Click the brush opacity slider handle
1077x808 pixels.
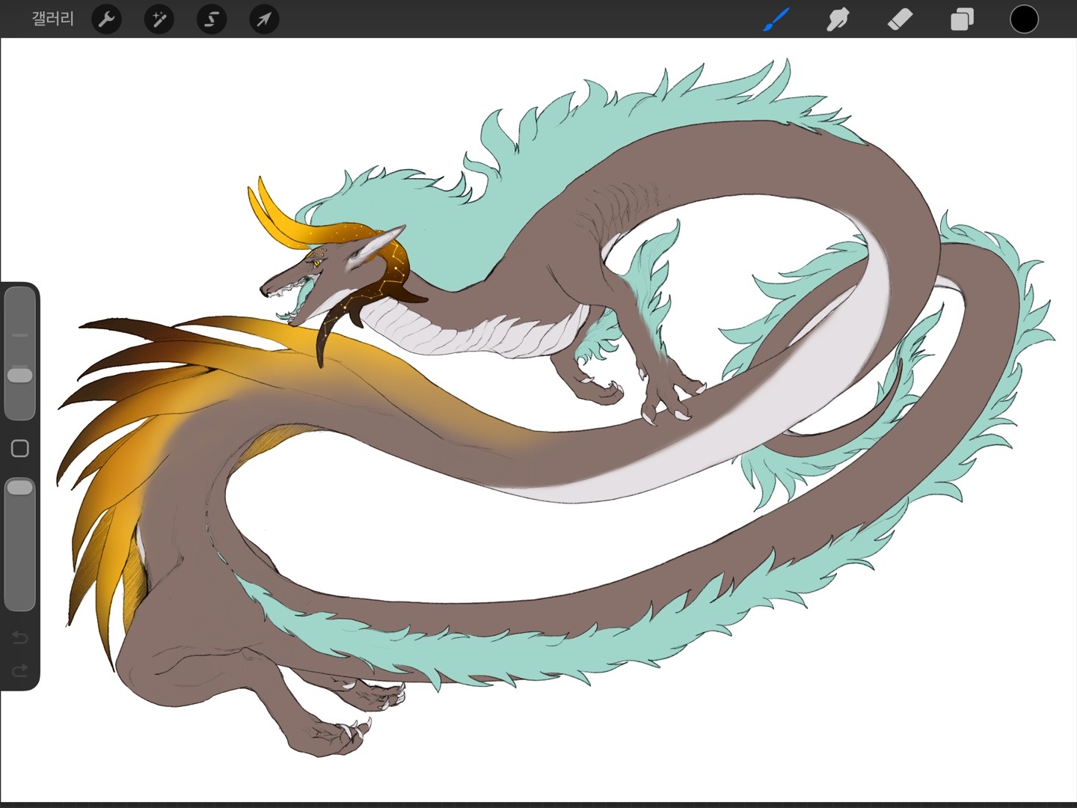(20, 488)
